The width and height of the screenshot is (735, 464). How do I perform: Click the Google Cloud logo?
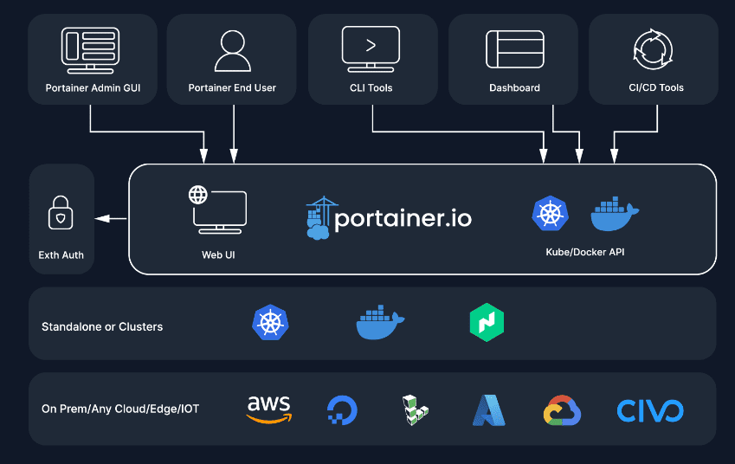pos(562,410)
